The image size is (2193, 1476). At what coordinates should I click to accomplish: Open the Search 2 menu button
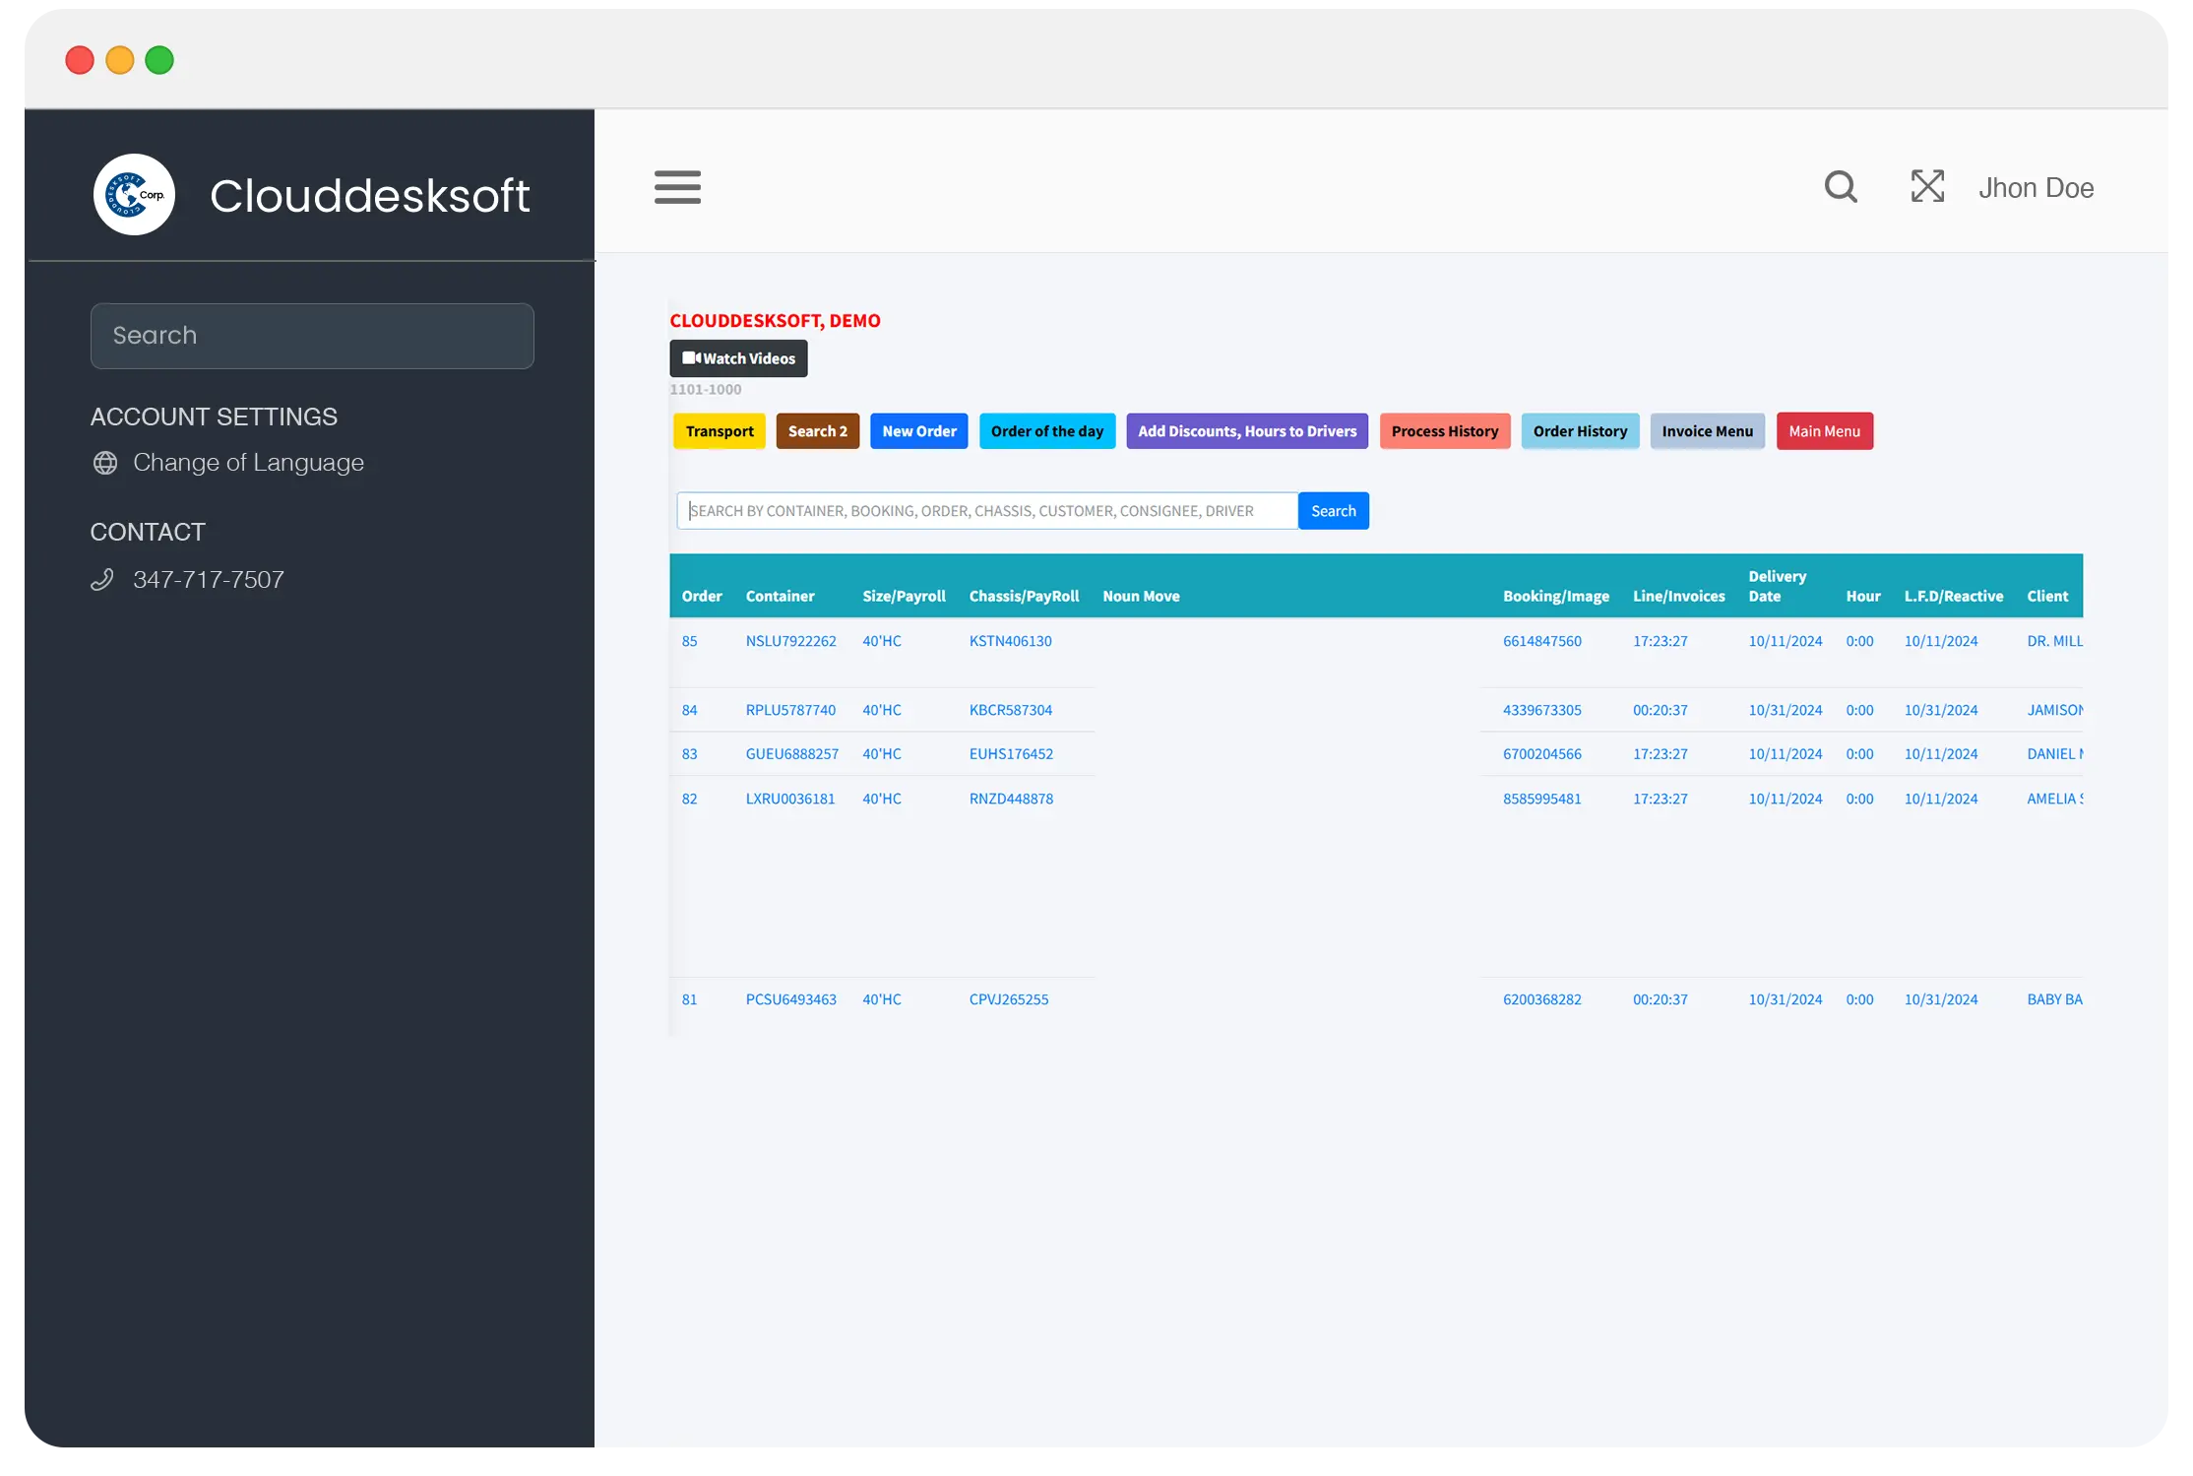816,431
